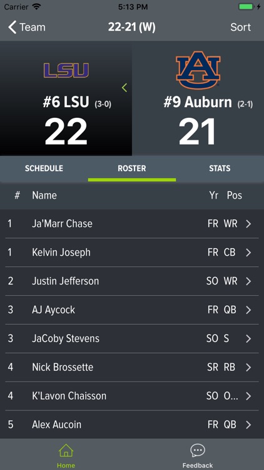The width and height of the screenshot is (264, 470).
Task: Expand K'Lavon Chaisson row chevron
Action: click(248, 396)
